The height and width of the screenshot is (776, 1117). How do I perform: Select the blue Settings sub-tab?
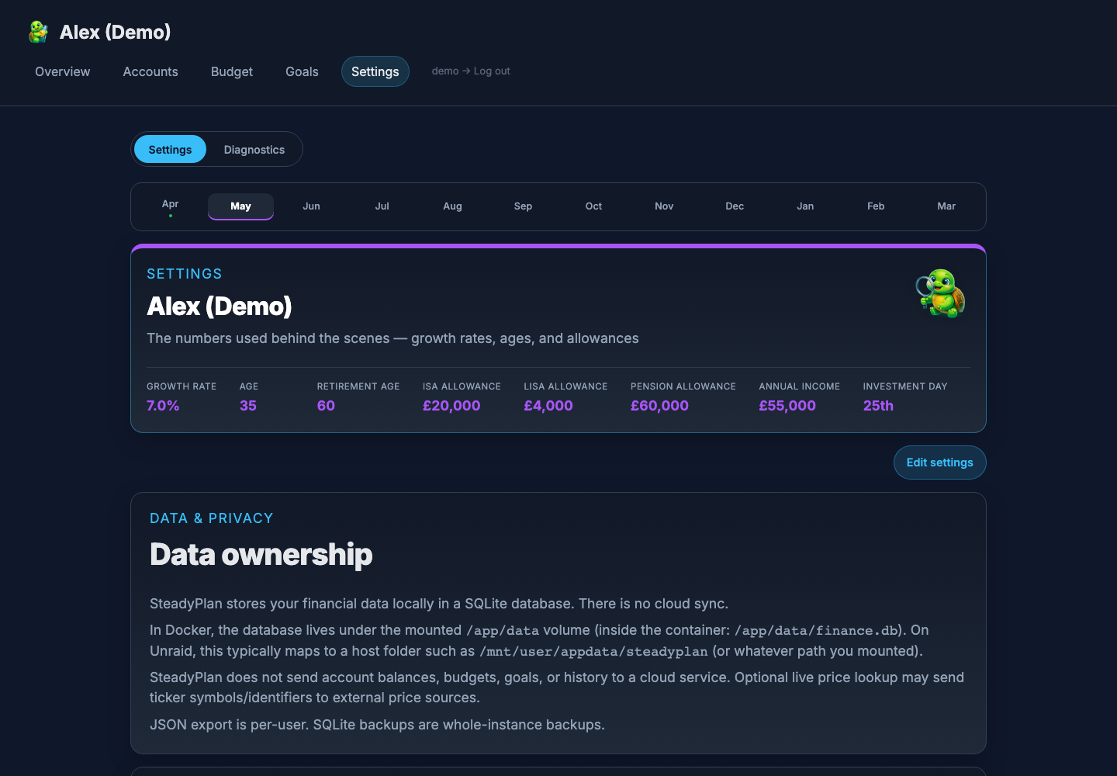170,149
